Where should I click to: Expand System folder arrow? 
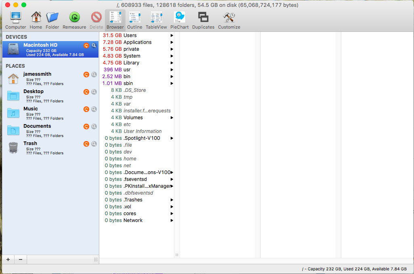tap(171, 56)
